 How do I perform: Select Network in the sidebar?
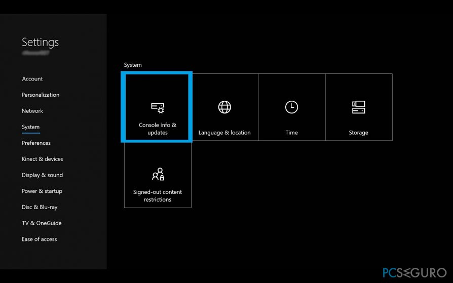click(x=32, y=111)
